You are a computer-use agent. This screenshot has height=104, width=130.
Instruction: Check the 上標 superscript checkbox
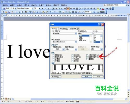click(53, 59)
